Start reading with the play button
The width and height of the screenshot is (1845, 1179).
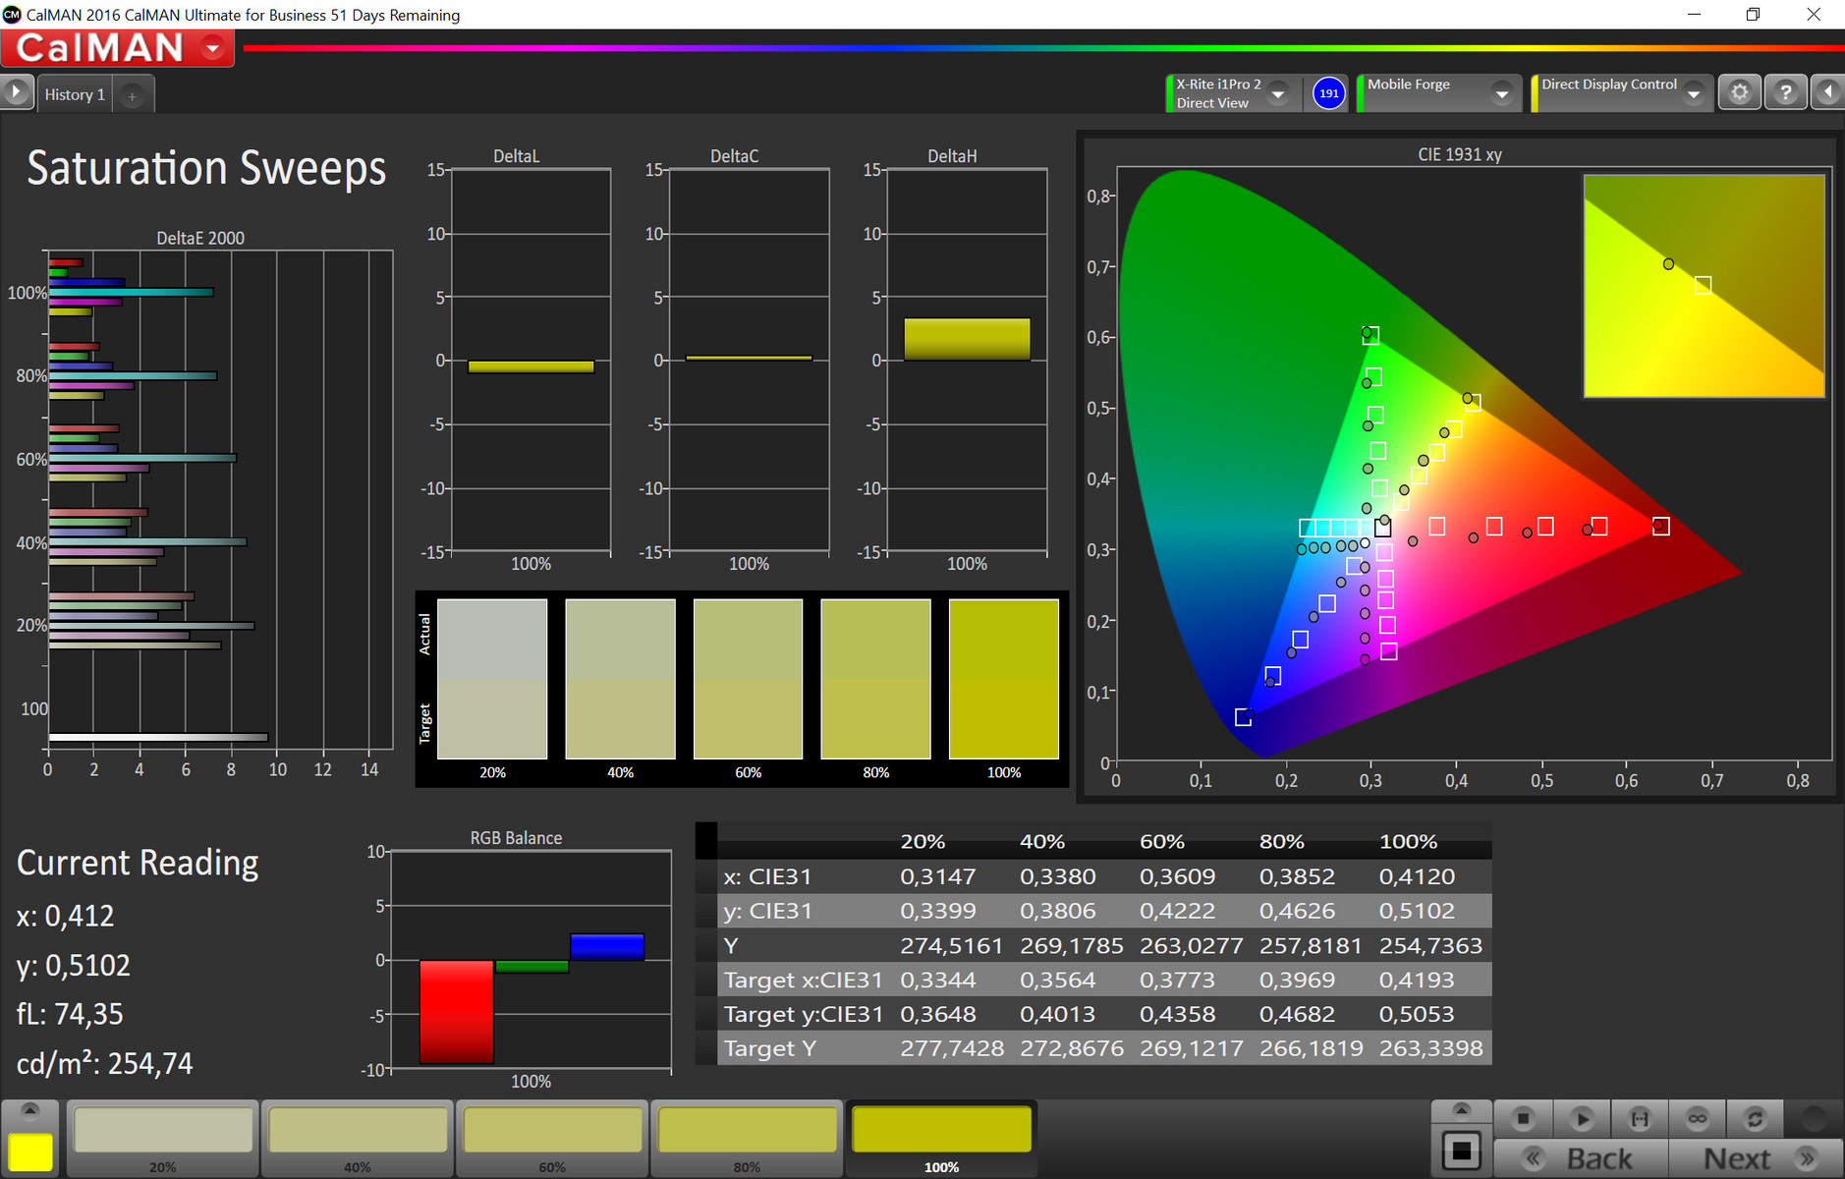1581,1118
